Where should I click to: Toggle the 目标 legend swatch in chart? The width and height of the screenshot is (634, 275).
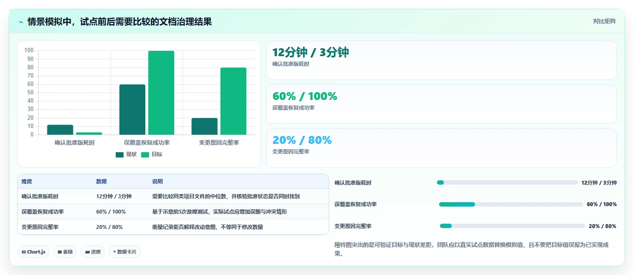145,154
